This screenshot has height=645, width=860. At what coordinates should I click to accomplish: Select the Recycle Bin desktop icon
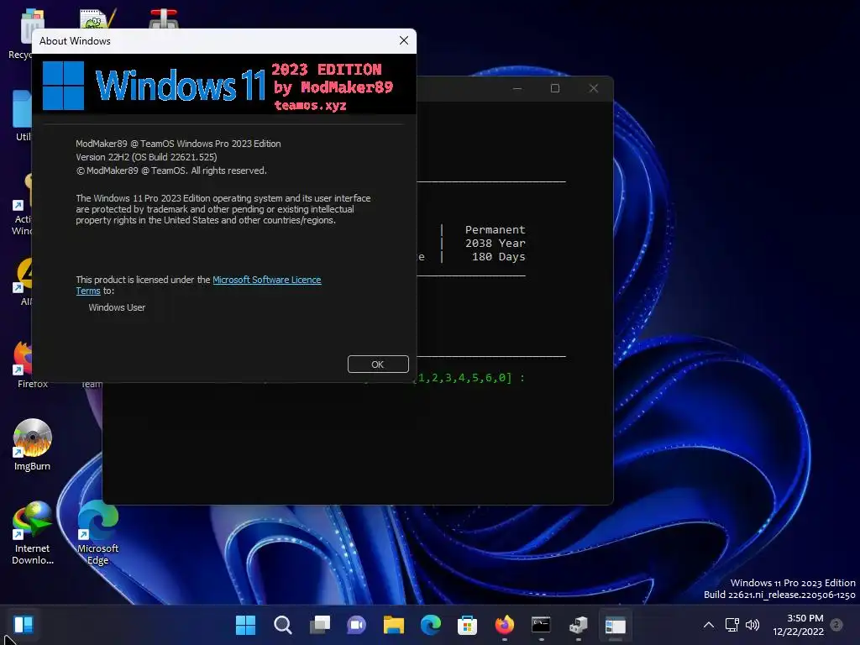(x=21, y=34)
